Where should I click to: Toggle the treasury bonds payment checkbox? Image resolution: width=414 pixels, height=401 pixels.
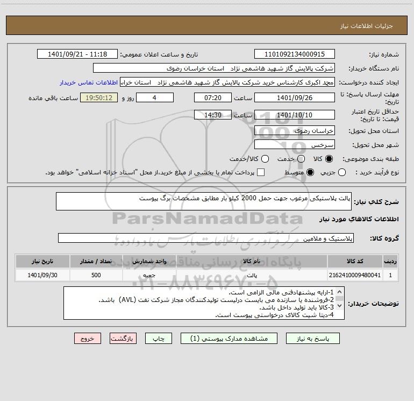point(261,172)
